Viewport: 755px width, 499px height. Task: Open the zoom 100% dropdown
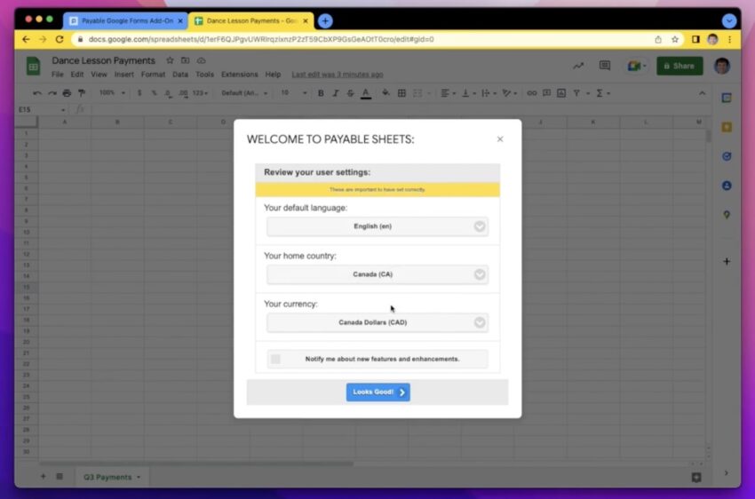[x=112, y=93]
